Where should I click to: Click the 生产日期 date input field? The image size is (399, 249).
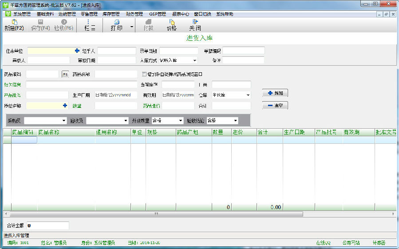(x=116, y=95)
